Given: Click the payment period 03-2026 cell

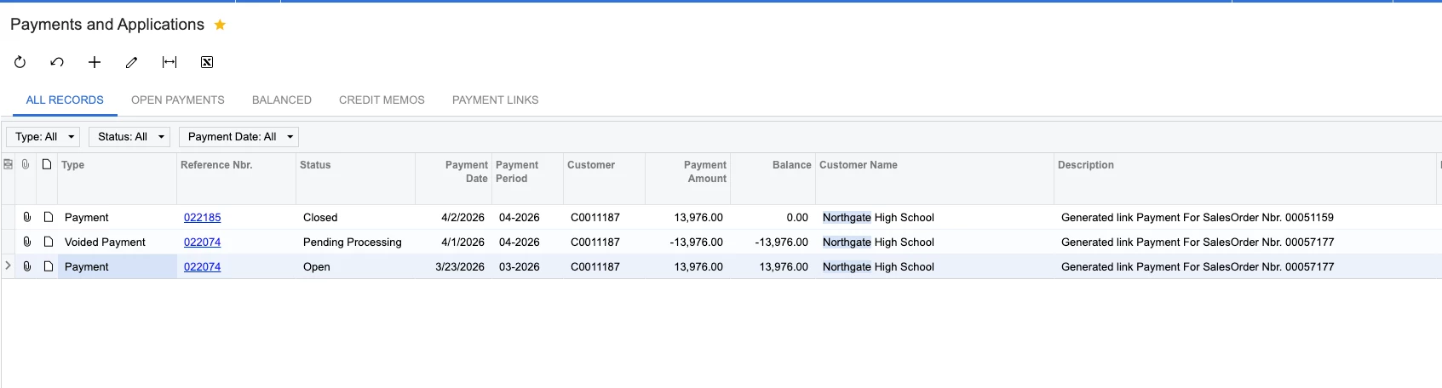Looking at the screenshot, I should pos(527,266).
